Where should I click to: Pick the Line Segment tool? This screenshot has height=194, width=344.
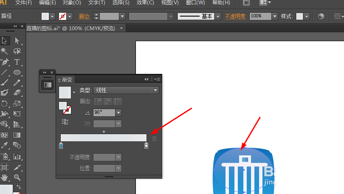(x=4, y=72)
